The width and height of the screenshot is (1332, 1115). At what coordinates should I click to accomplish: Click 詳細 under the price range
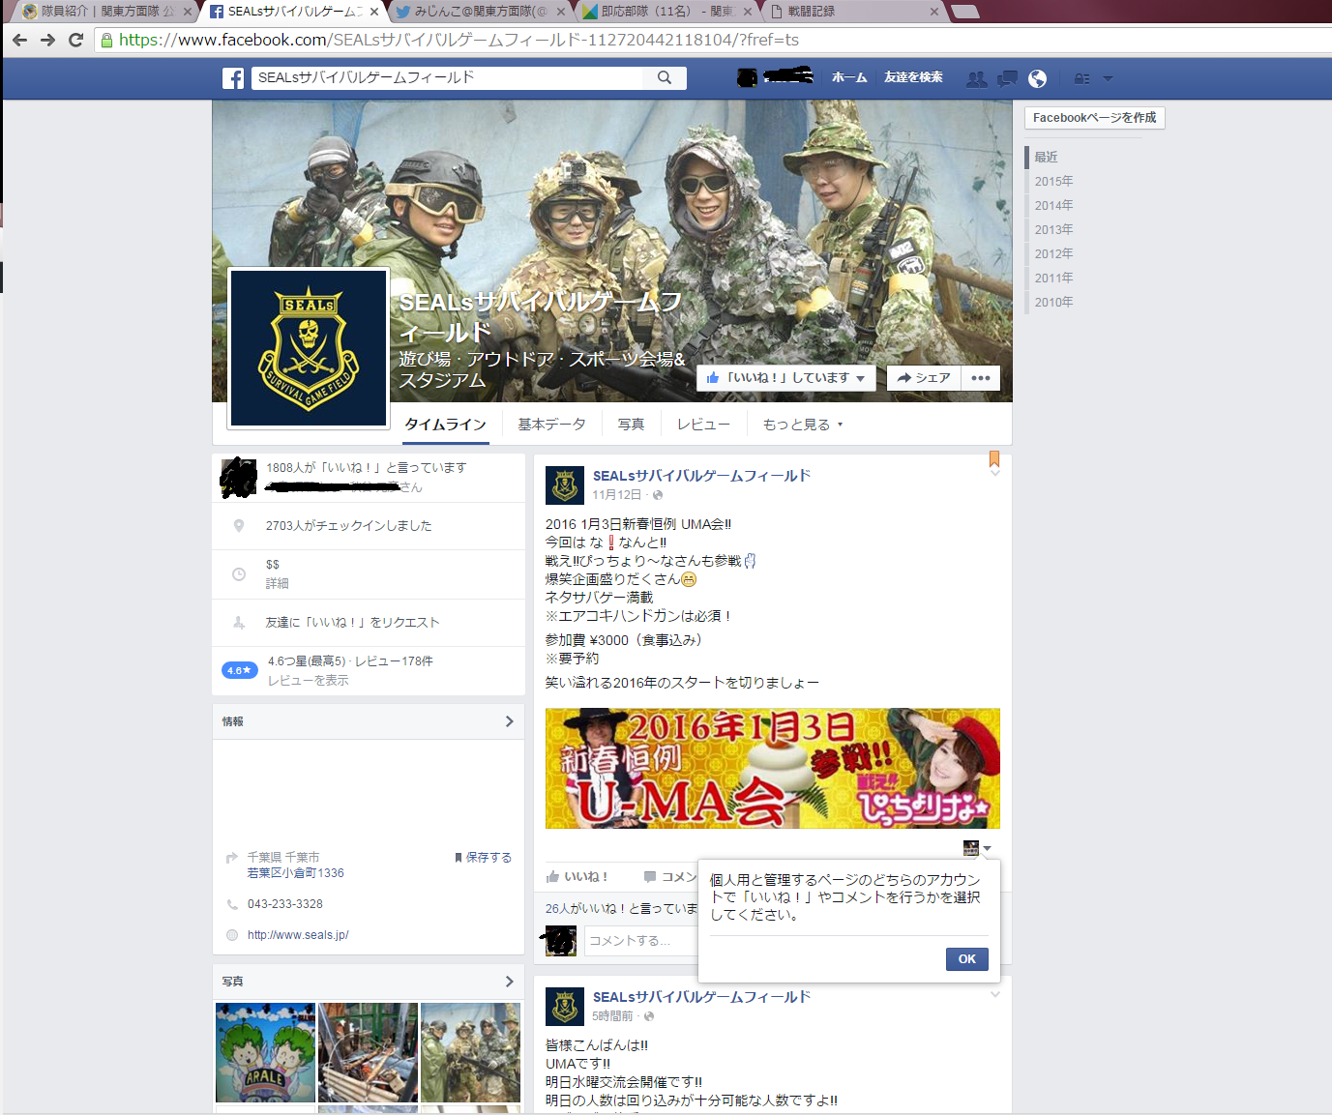(x=277, y=584)
